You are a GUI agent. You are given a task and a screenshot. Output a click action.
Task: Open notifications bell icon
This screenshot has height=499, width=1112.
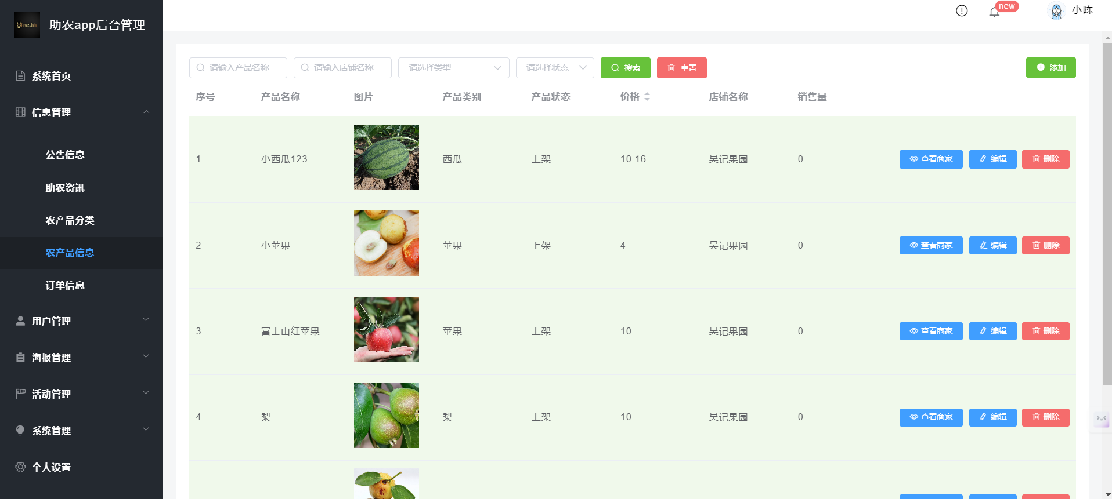[x=994, y=12]
